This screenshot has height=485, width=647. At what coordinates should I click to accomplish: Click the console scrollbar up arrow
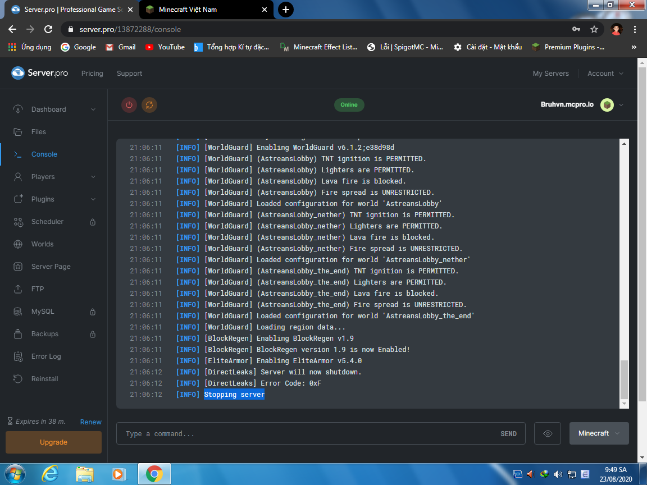pyautogui.click(x=624, y=144)
